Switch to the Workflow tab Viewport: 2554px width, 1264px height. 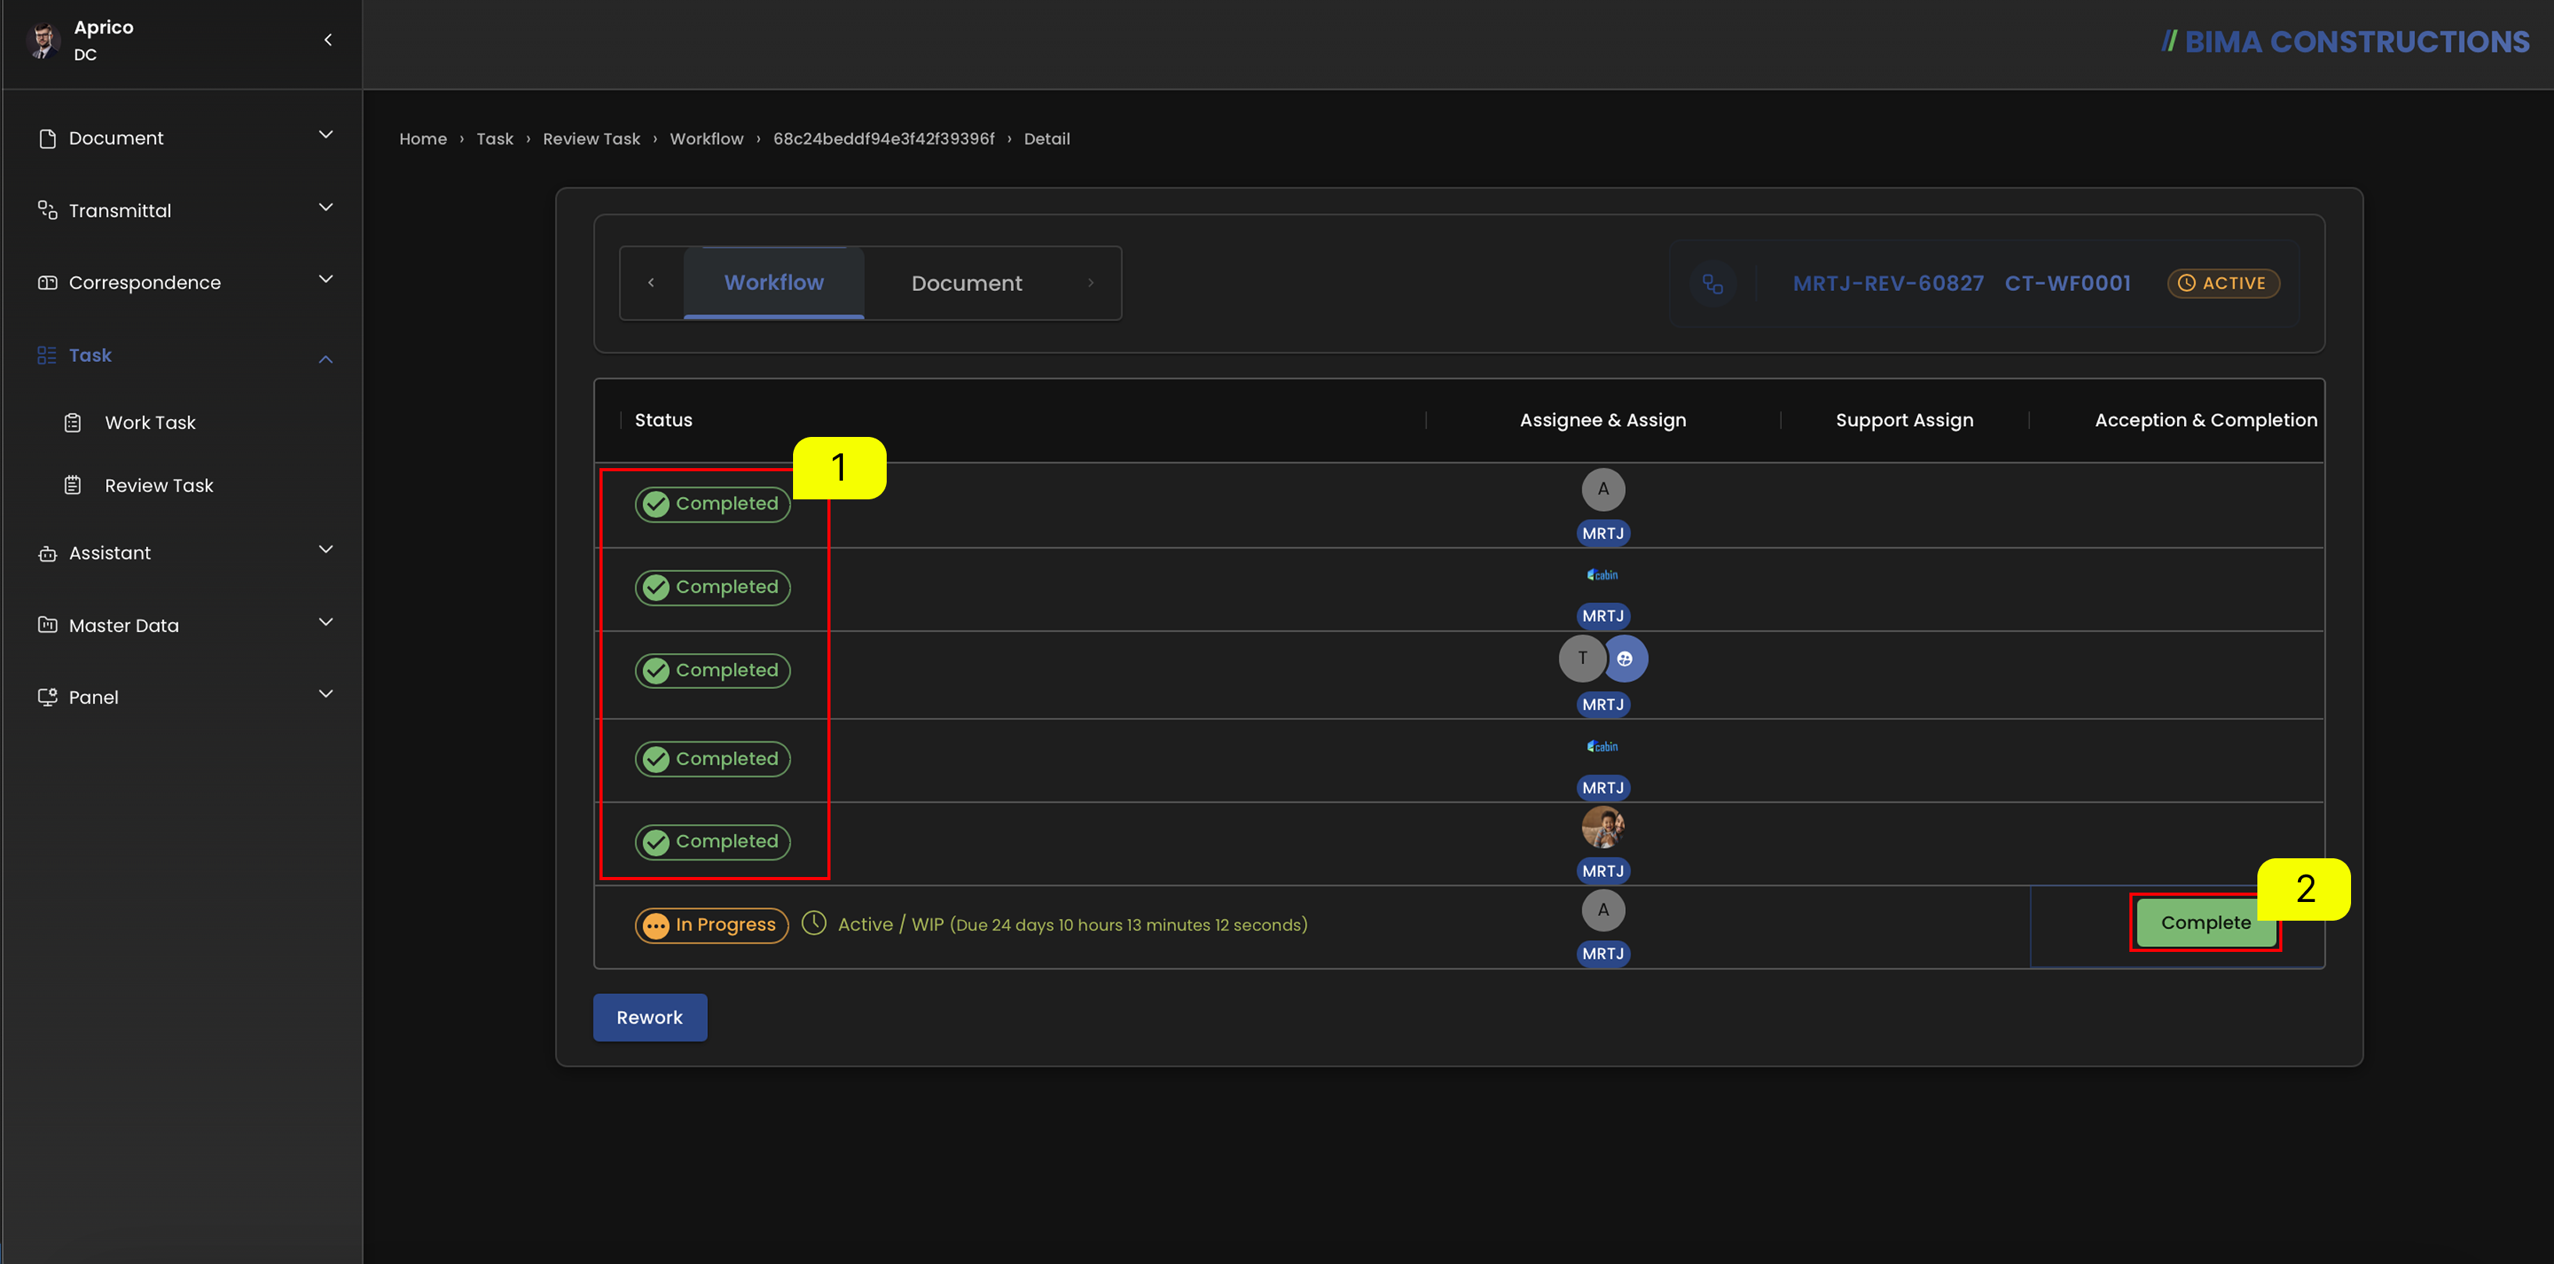pyautogui.click(x=774, y=282)
